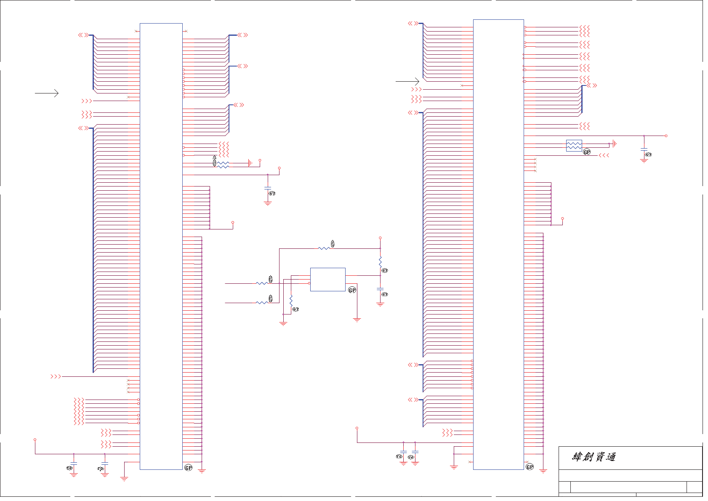
Task: Select the vertical pull-down resistor beside center IC
Action: pos(291,301)
